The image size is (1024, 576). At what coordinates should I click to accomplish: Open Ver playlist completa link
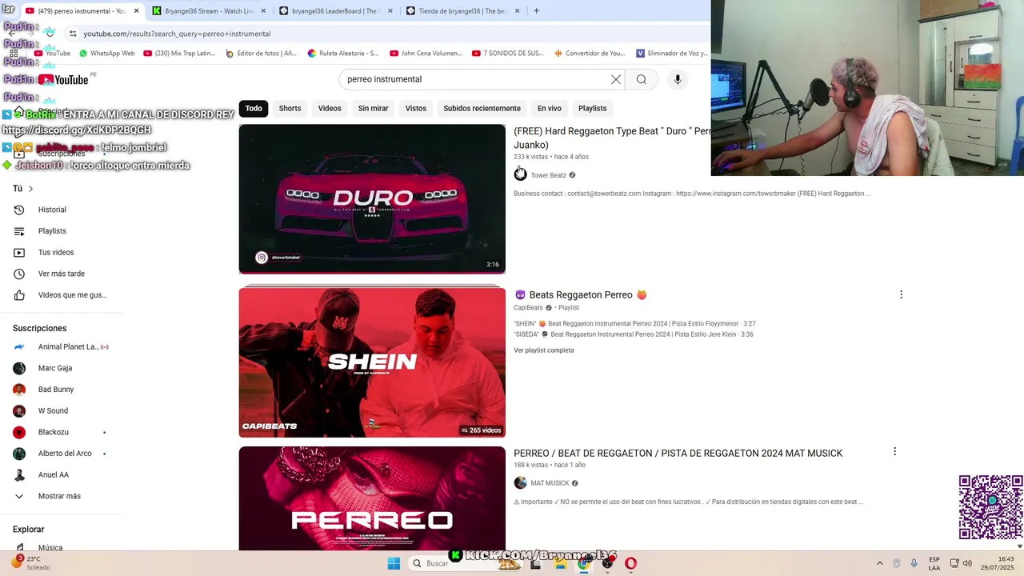[x=544, y=350]
